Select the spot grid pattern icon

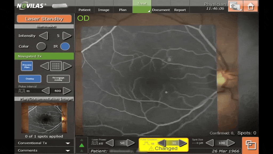tap(56, 66)
